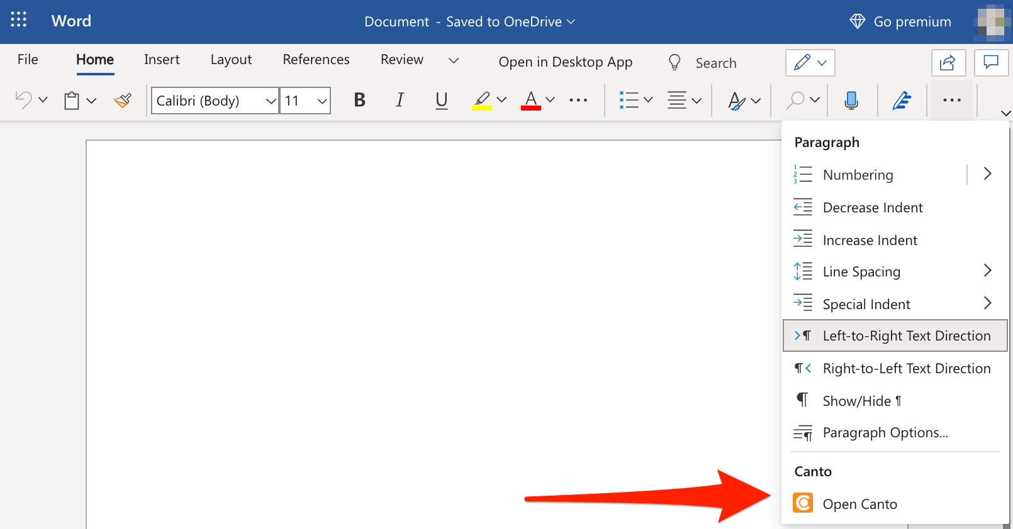1013x529 pixels.
Task: Toggle Bold formatting
Action: click(360, 101)
